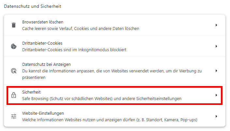Click the Inkognitomodus blockiert description text
Screen dimensions: 230x131
pos(74,50)
